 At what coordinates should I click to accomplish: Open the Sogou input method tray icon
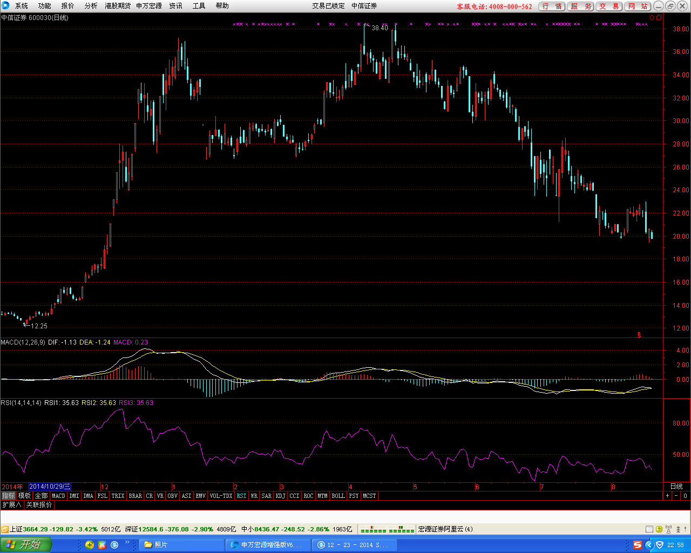pyautogui.click(x=638, y=545)
